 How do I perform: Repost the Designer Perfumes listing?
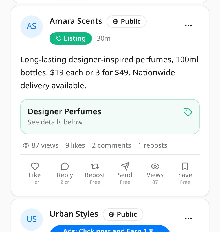[x=95, y=173]
